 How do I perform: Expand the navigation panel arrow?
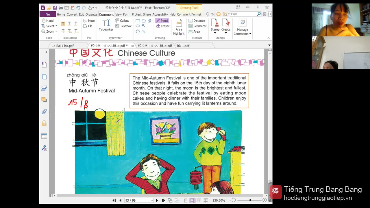tap(46, 52)
